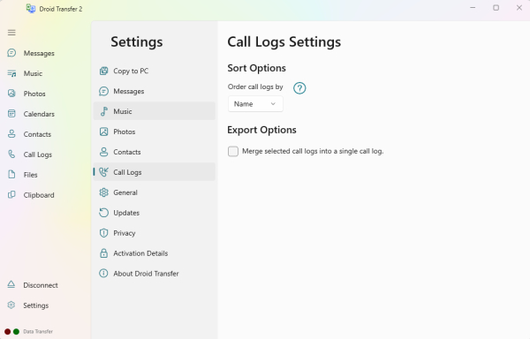Image resolution: width=530 pixels, height=339 pixels.
Task: Click the Messages icon in Settings list
Action: (x=103, y=91)
